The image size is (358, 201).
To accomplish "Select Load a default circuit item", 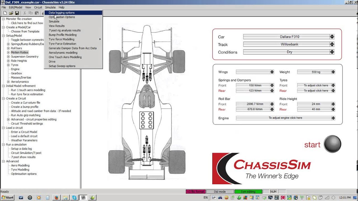I will coord(24,136).
